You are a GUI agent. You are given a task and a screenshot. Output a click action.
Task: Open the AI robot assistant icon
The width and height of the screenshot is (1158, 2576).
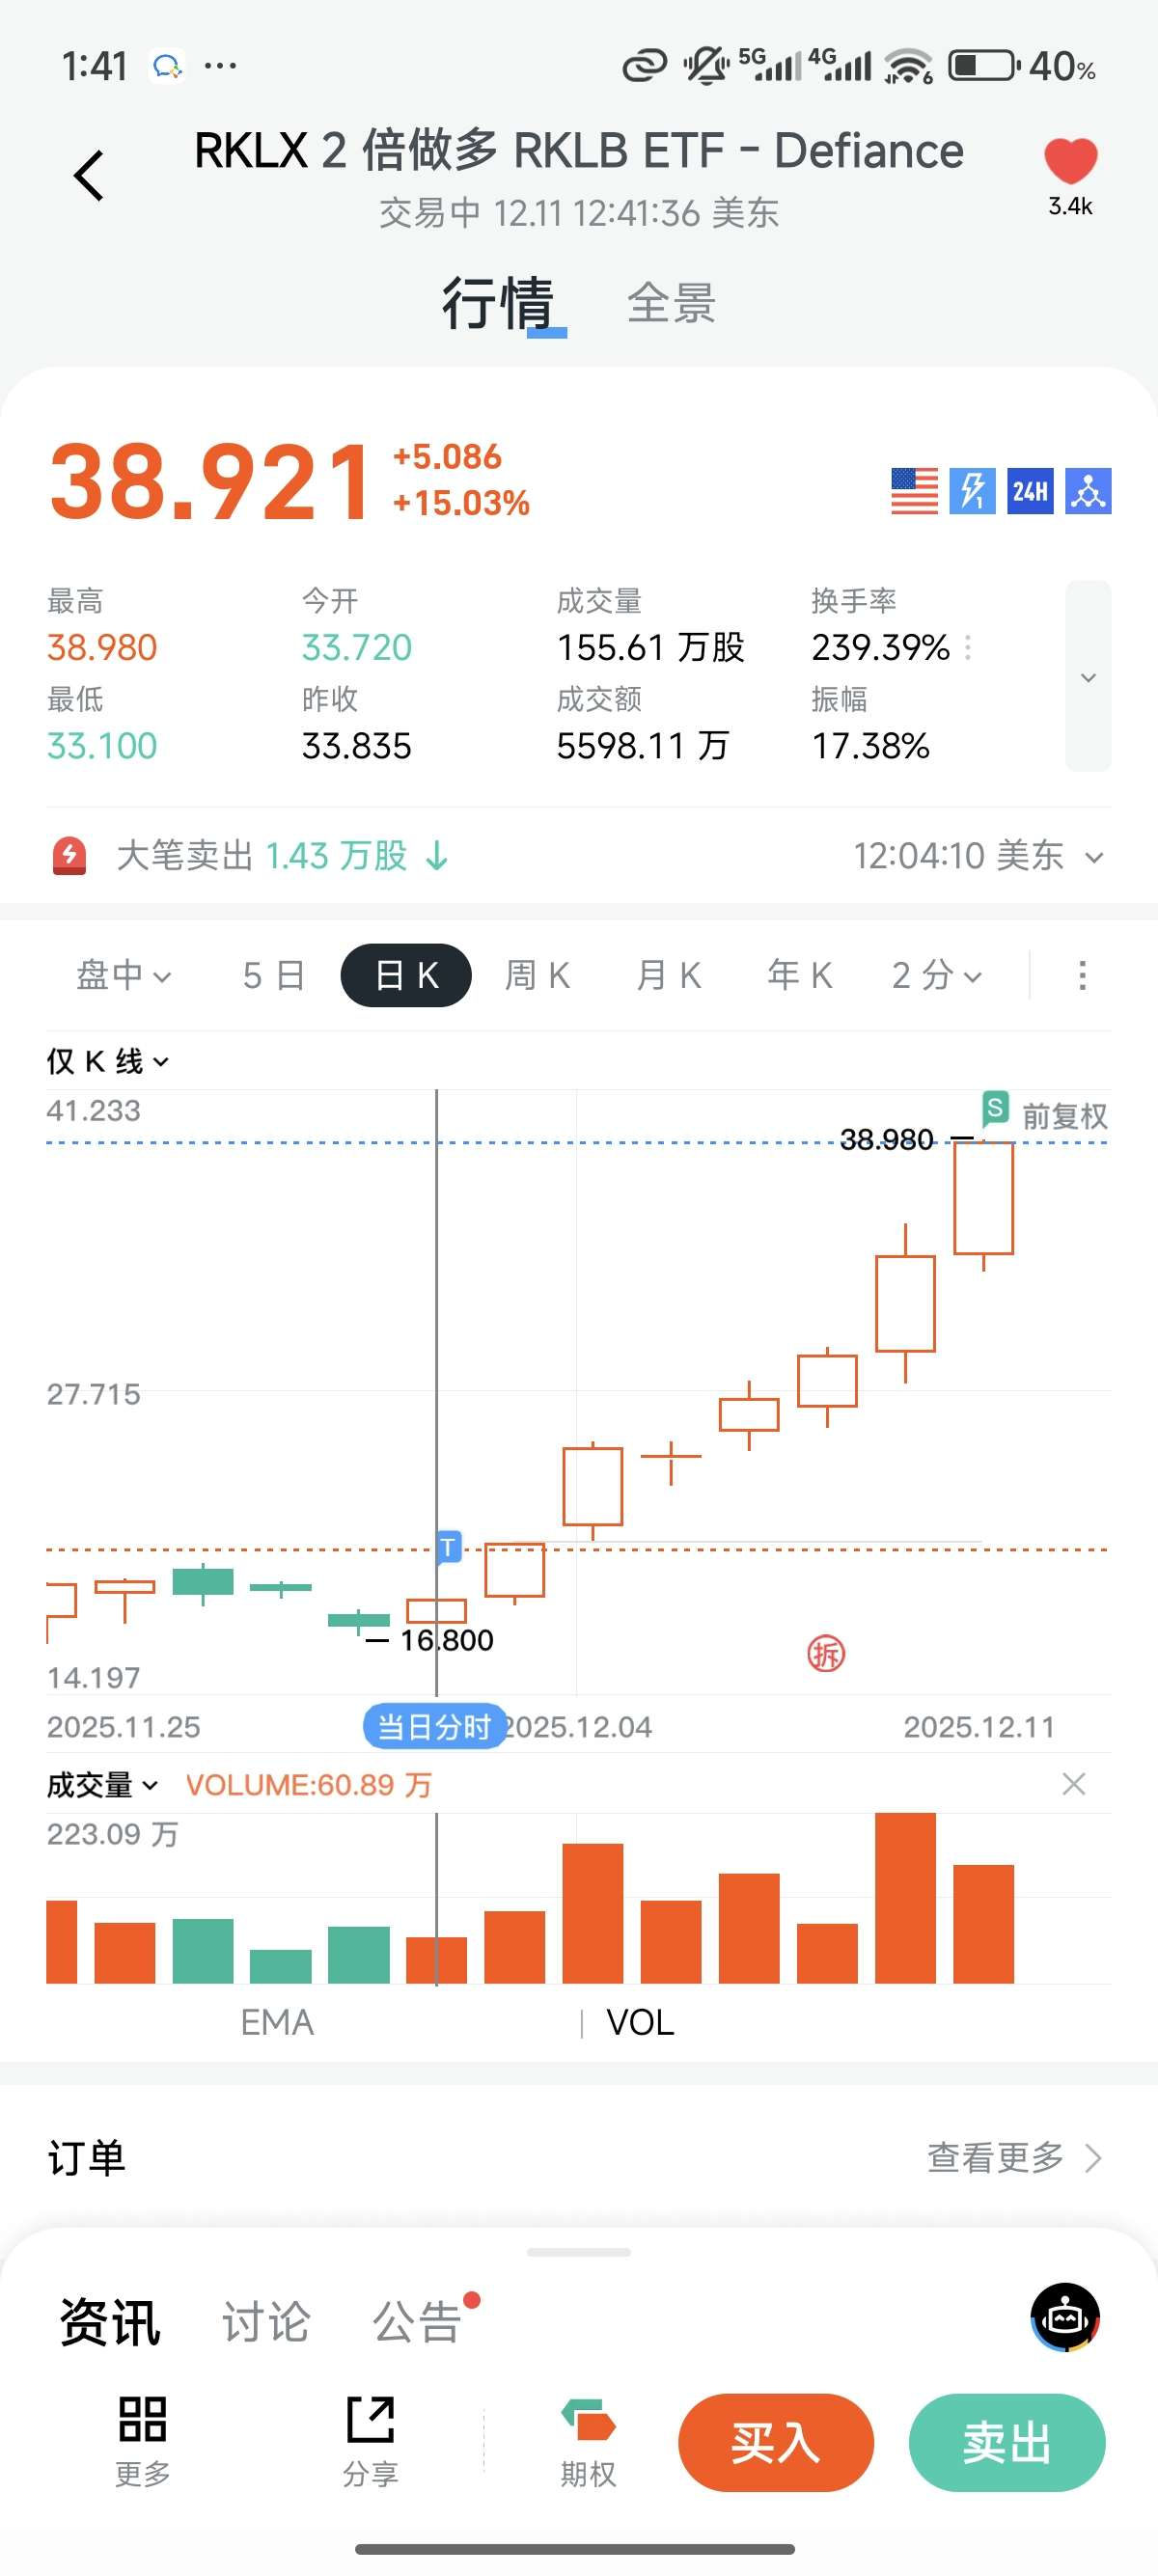click(x=1065, y=2318)
